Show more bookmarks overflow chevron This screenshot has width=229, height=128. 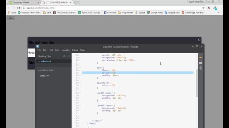pyautogui.click(x=218, y=13)
